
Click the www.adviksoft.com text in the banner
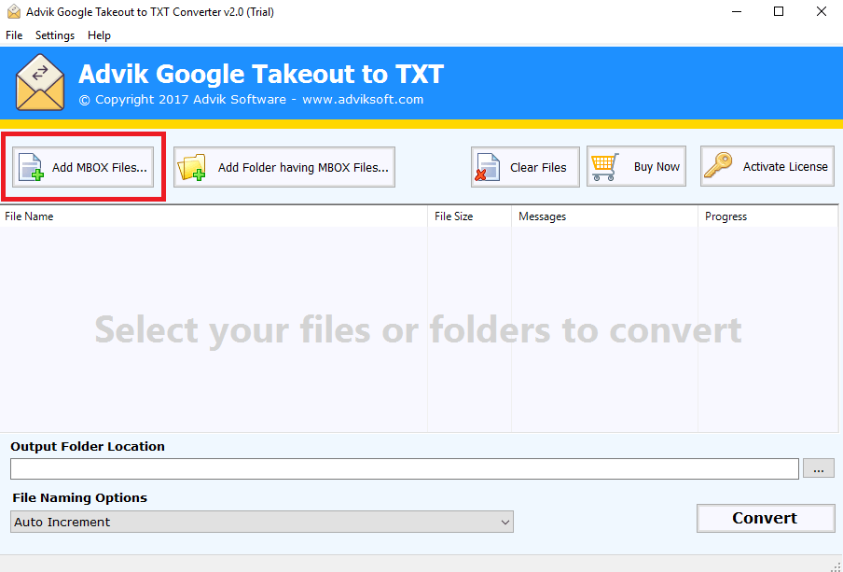(x=363, y=100)
